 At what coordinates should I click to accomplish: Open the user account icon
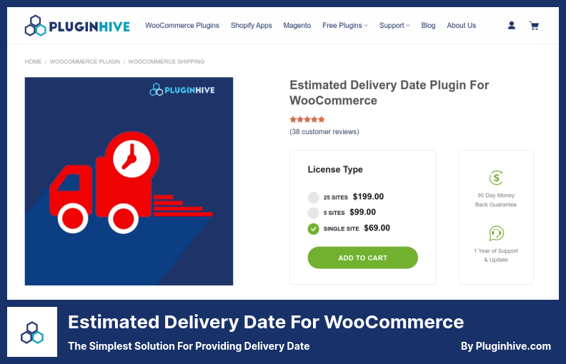512,26
